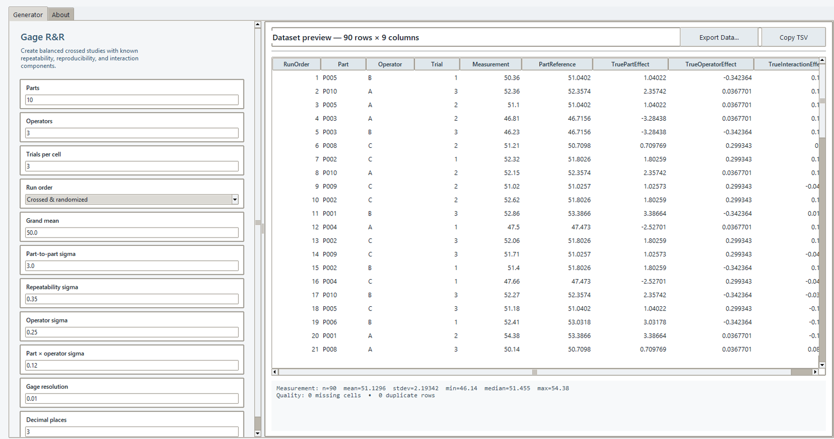Viewport: 834px width, 439px height.
Task: Click the left panel vertical scrollbar thumb
Action: click(258, 223)
